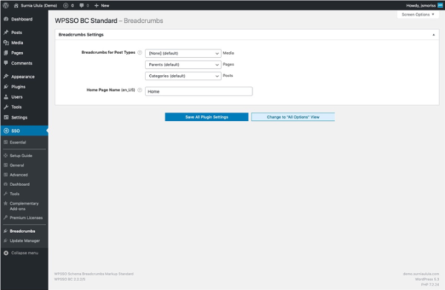Focus the Home Page Name input field

199,91
